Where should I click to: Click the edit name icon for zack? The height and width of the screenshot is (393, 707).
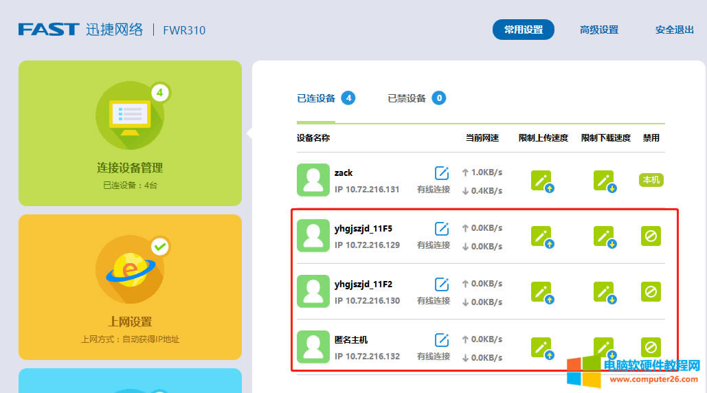pyautogui.click(x=442, y=172)
